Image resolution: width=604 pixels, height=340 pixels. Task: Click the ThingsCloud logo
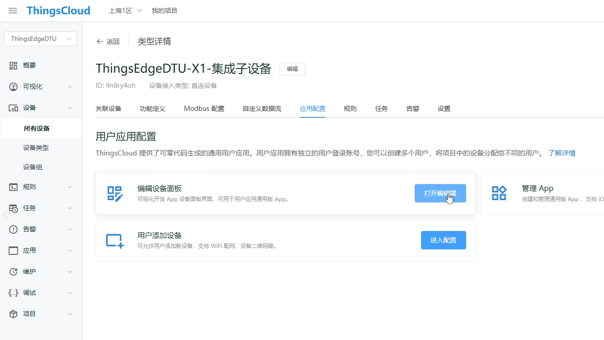[x=58, y=11]
